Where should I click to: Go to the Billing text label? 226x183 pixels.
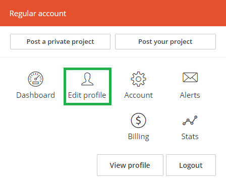pyautogui.click(x=138, y=137)
